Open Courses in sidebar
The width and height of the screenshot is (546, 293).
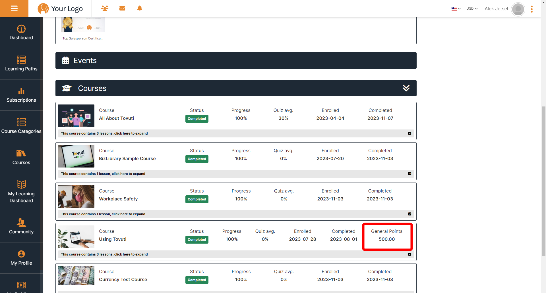(x=21, y=158)
